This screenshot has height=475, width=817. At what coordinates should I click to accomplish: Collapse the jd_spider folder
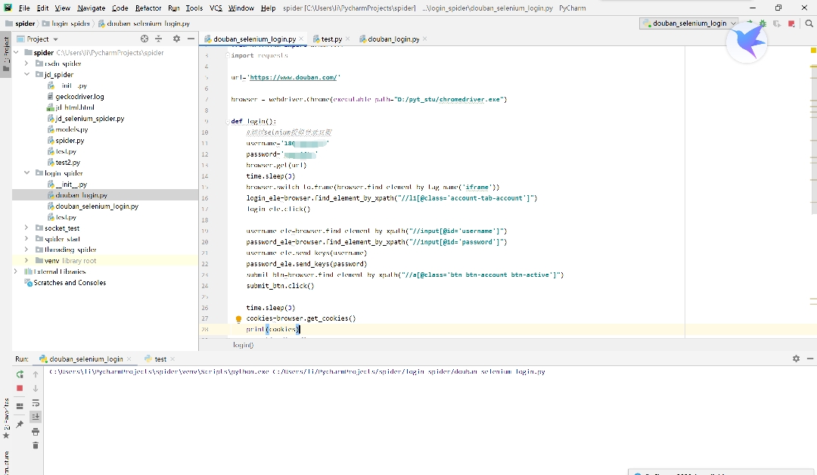point(26,75)
